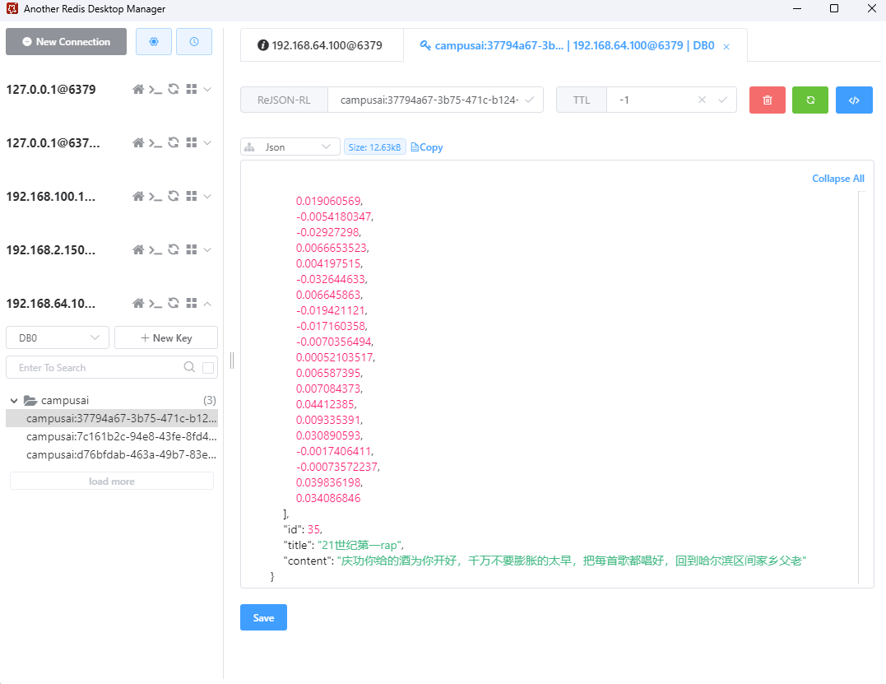Open the home view for 127.0.0.1@6379 connection
Image resolution: width=886 pixels, height=684 pixels.
pyautogui.click(x=138, y=89)
